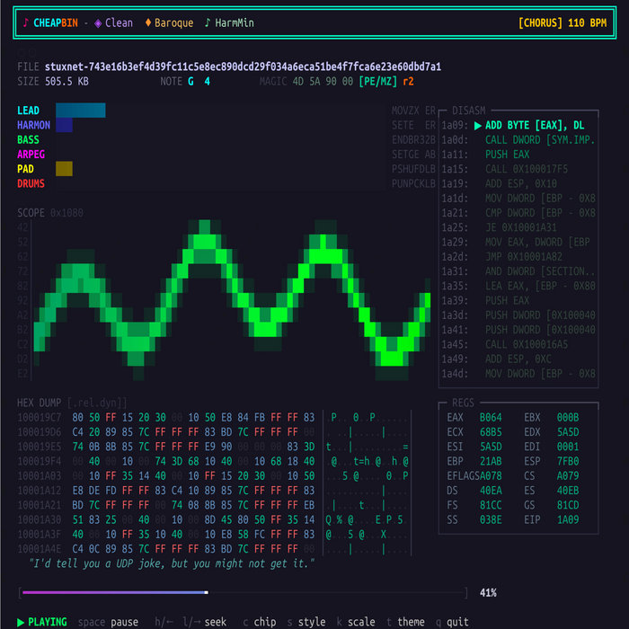This screenshot has width=629, height=629.
Task: Click the DRUMS channel label
Action: tap(31, 183)
